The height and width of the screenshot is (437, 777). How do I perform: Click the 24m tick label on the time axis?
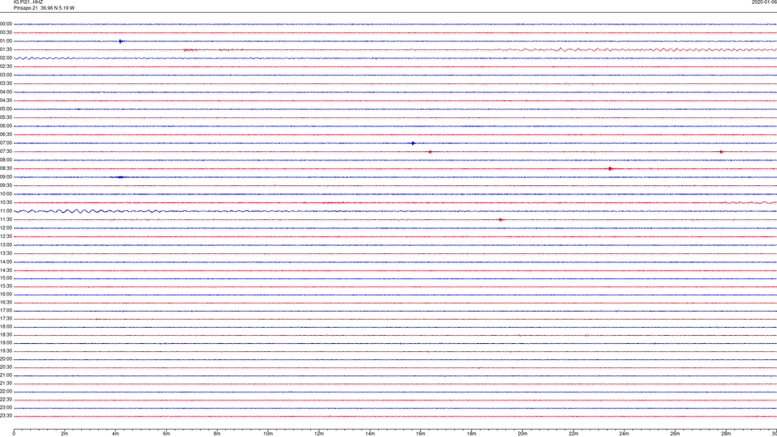point(624,434)
